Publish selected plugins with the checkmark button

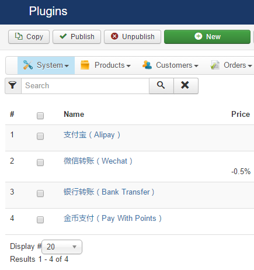(76, 37)
